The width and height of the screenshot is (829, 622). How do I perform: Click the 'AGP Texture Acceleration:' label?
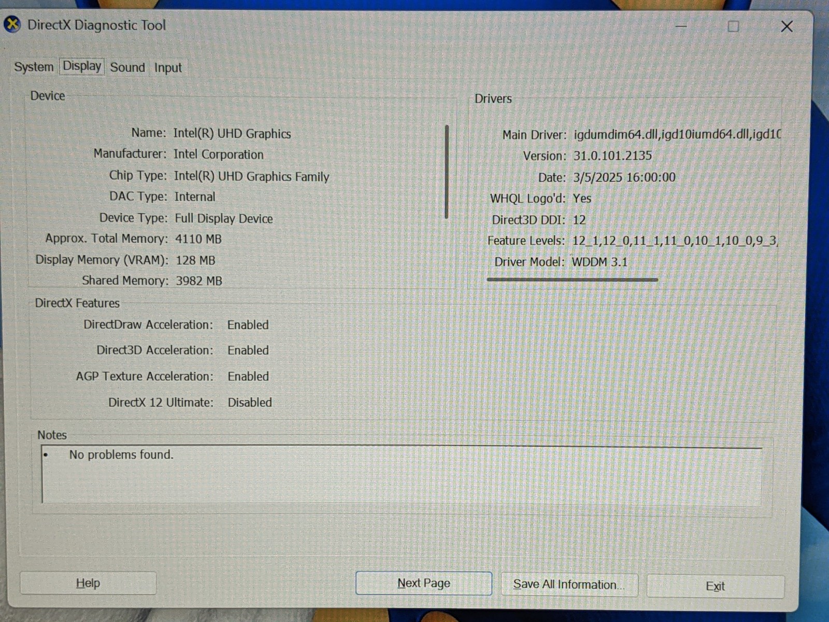pos(145,376)
